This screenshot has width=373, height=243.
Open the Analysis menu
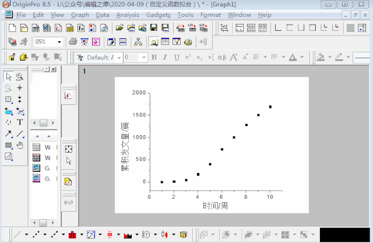click(128, 15)
